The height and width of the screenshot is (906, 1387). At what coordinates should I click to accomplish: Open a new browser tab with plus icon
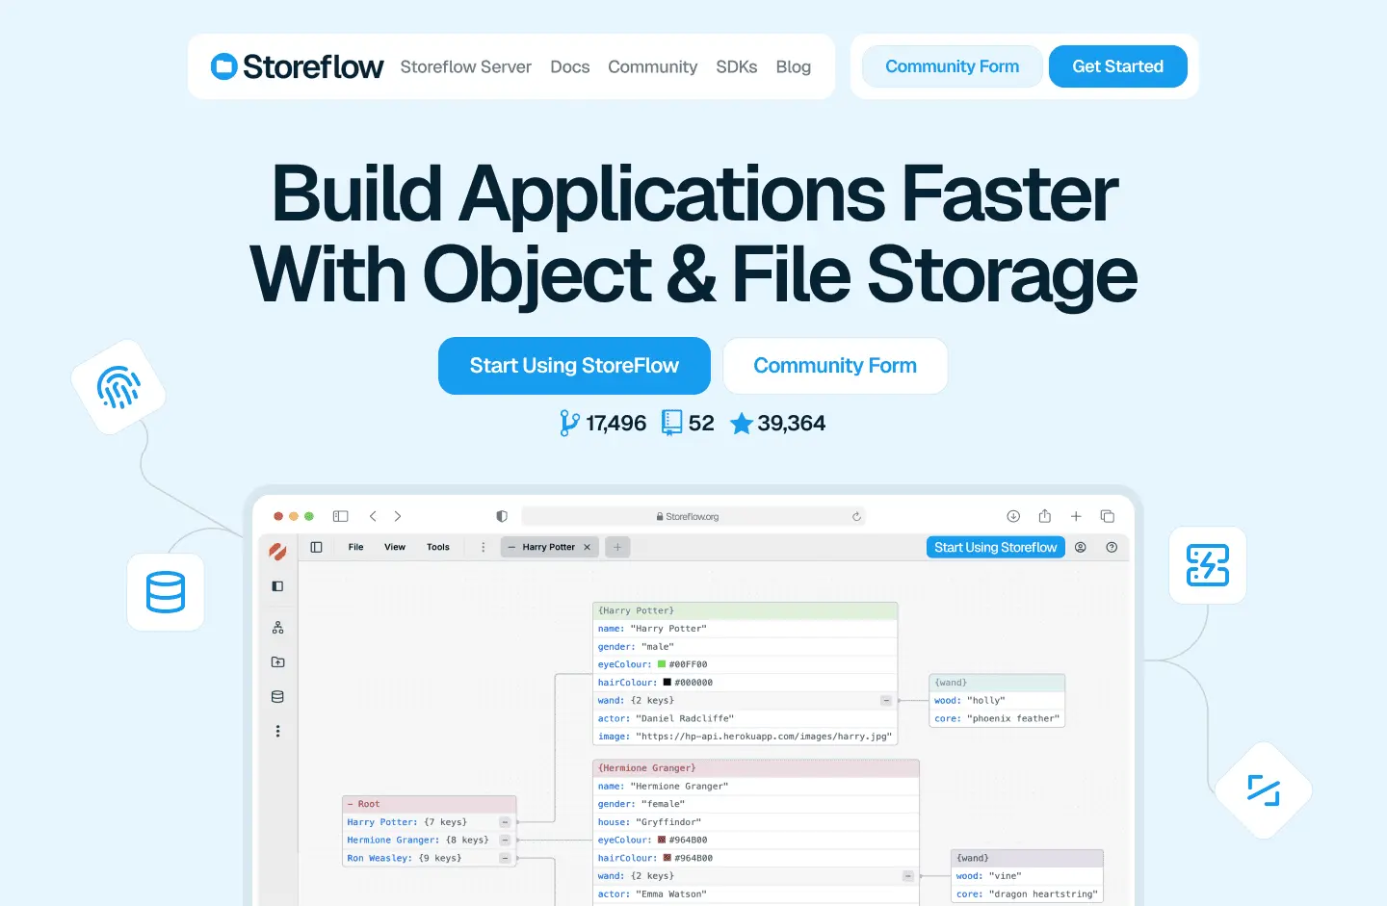(x=1076, y=516)
